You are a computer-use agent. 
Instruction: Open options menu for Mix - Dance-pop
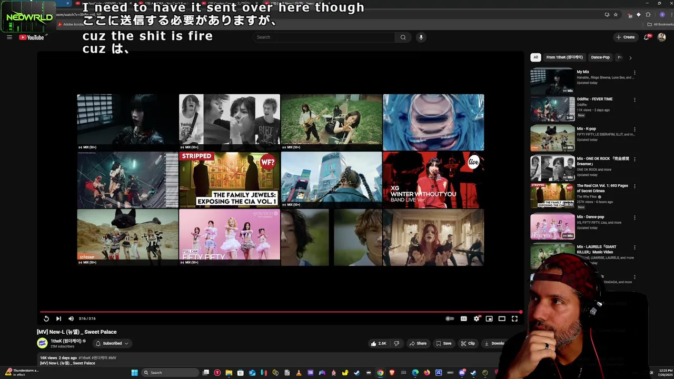click(x=635, y=217)
